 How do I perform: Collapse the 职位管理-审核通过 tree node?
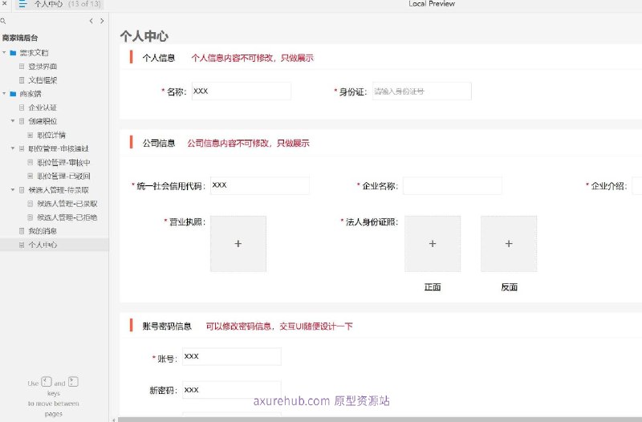pyautogui.click(x=13, y=148)
